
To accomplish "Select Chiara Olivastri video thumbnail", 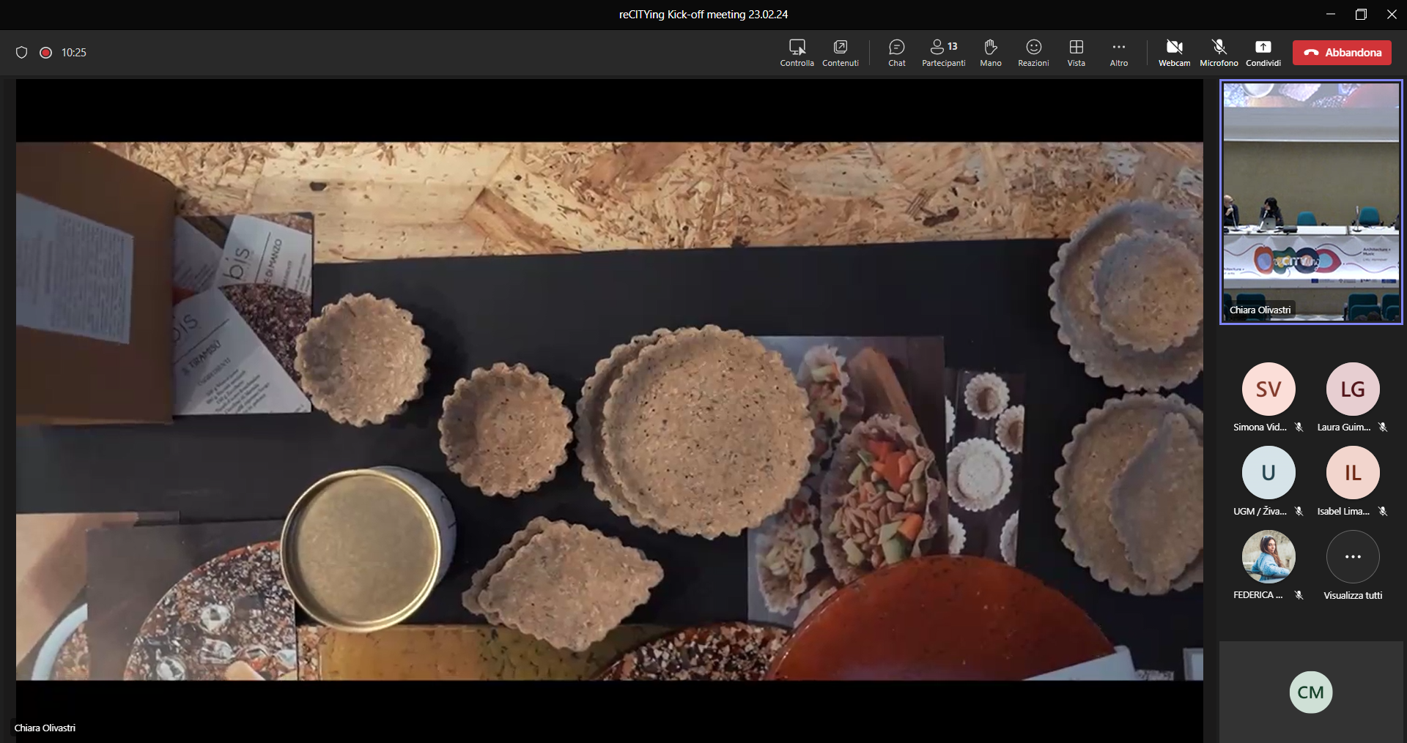I will [x=1310, y=201].
